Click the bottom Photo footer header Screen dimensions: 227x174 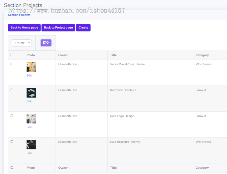(x=31, y=168)
